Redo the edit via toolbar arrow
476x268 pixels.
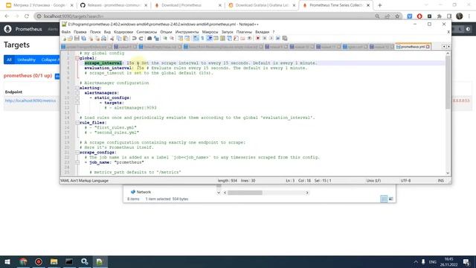coord(141,38)
